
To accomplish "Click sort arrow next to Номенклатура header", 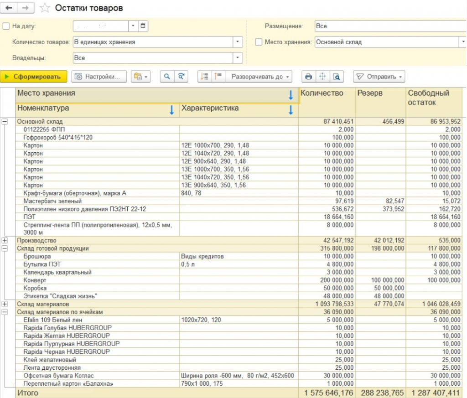I will [171, 110].
